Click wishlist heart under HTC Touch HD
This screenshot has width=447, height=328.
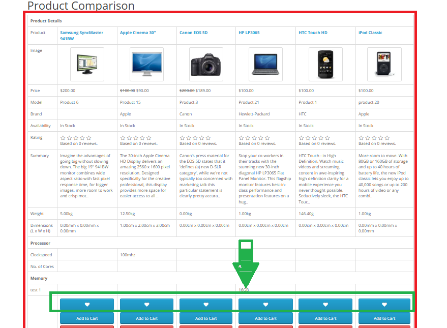(325, 305)
